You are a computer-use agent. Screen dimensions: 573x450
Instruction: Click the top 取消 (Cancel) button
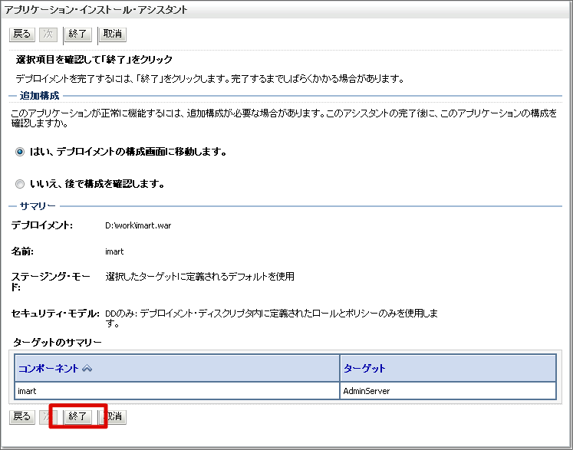pyautogui.click(x=113, y=34)
